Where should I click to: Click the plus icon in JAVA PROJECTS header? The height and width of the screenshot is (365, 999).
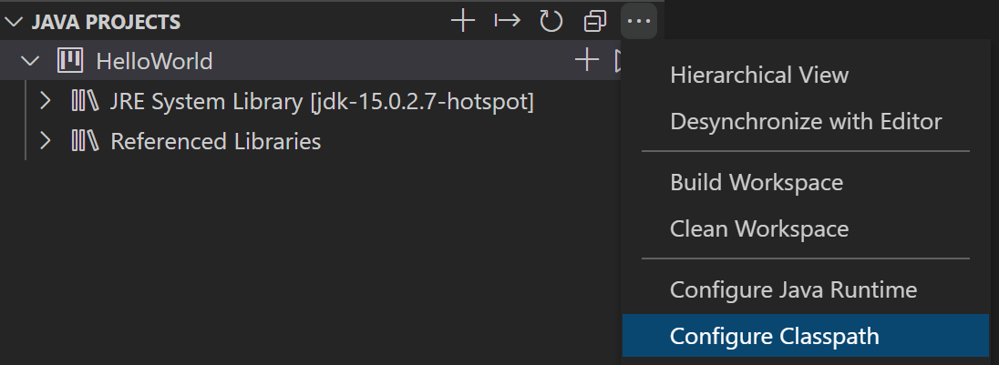point(463,22)
